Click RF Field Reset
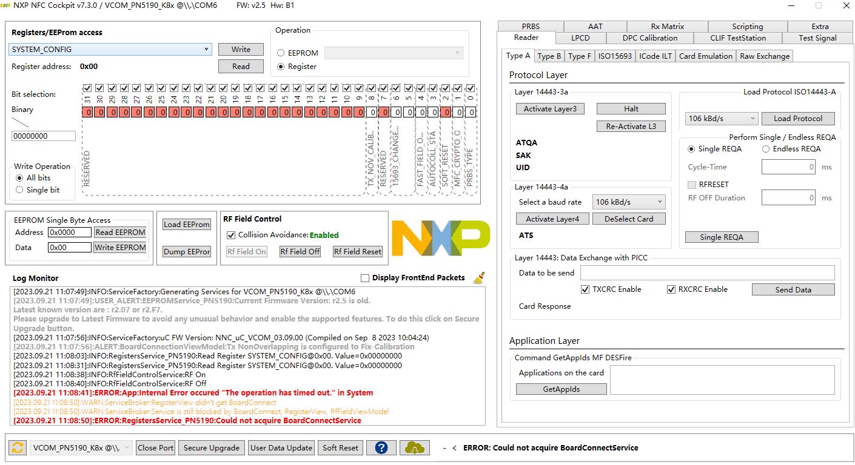855x465 pixels. coord(357,251)
